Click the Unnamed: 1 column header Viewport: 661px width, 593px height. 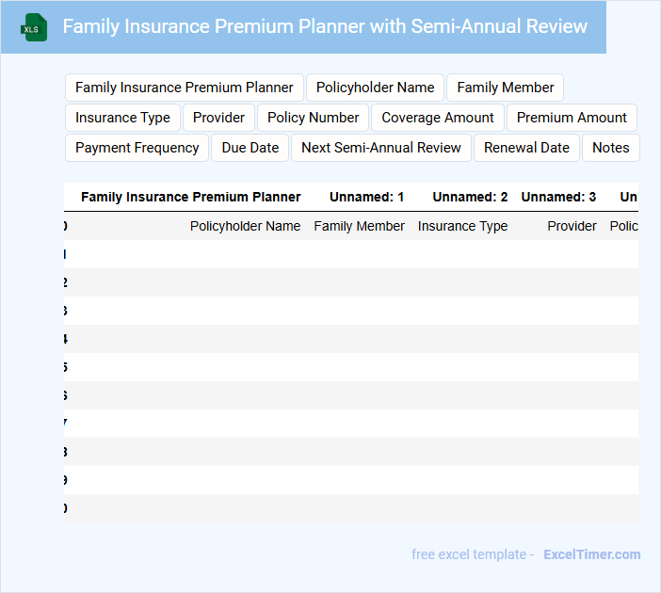coord(366,197)
